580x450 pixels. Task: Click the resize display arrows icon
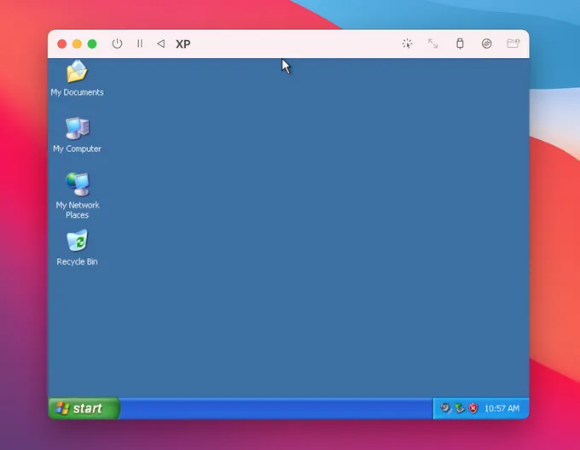[432, 44]
